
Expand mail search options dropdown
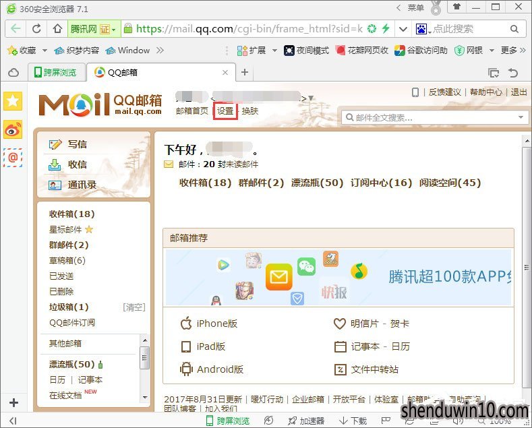click(x=521, y=118)
